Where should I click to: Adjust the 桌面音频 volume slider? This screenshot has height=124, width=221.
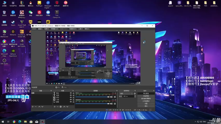pyautogui.click(x=93, y=104)
